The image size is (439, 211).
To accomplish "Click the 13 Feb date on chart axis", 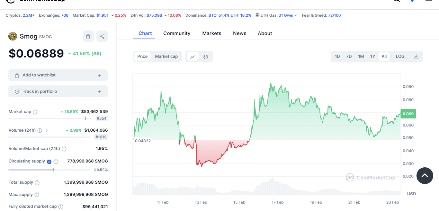I will (201, 202).
